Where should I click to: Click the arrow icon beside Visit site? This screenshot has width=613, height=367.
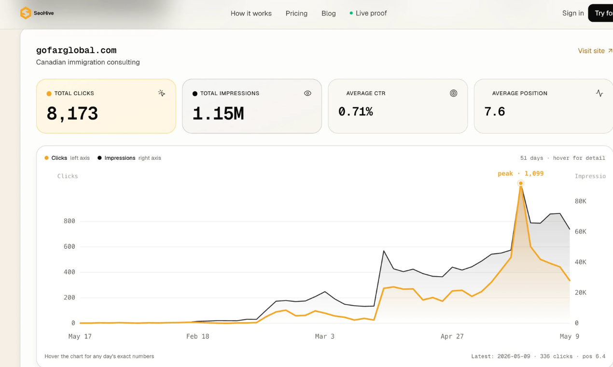tap(610, 51)
